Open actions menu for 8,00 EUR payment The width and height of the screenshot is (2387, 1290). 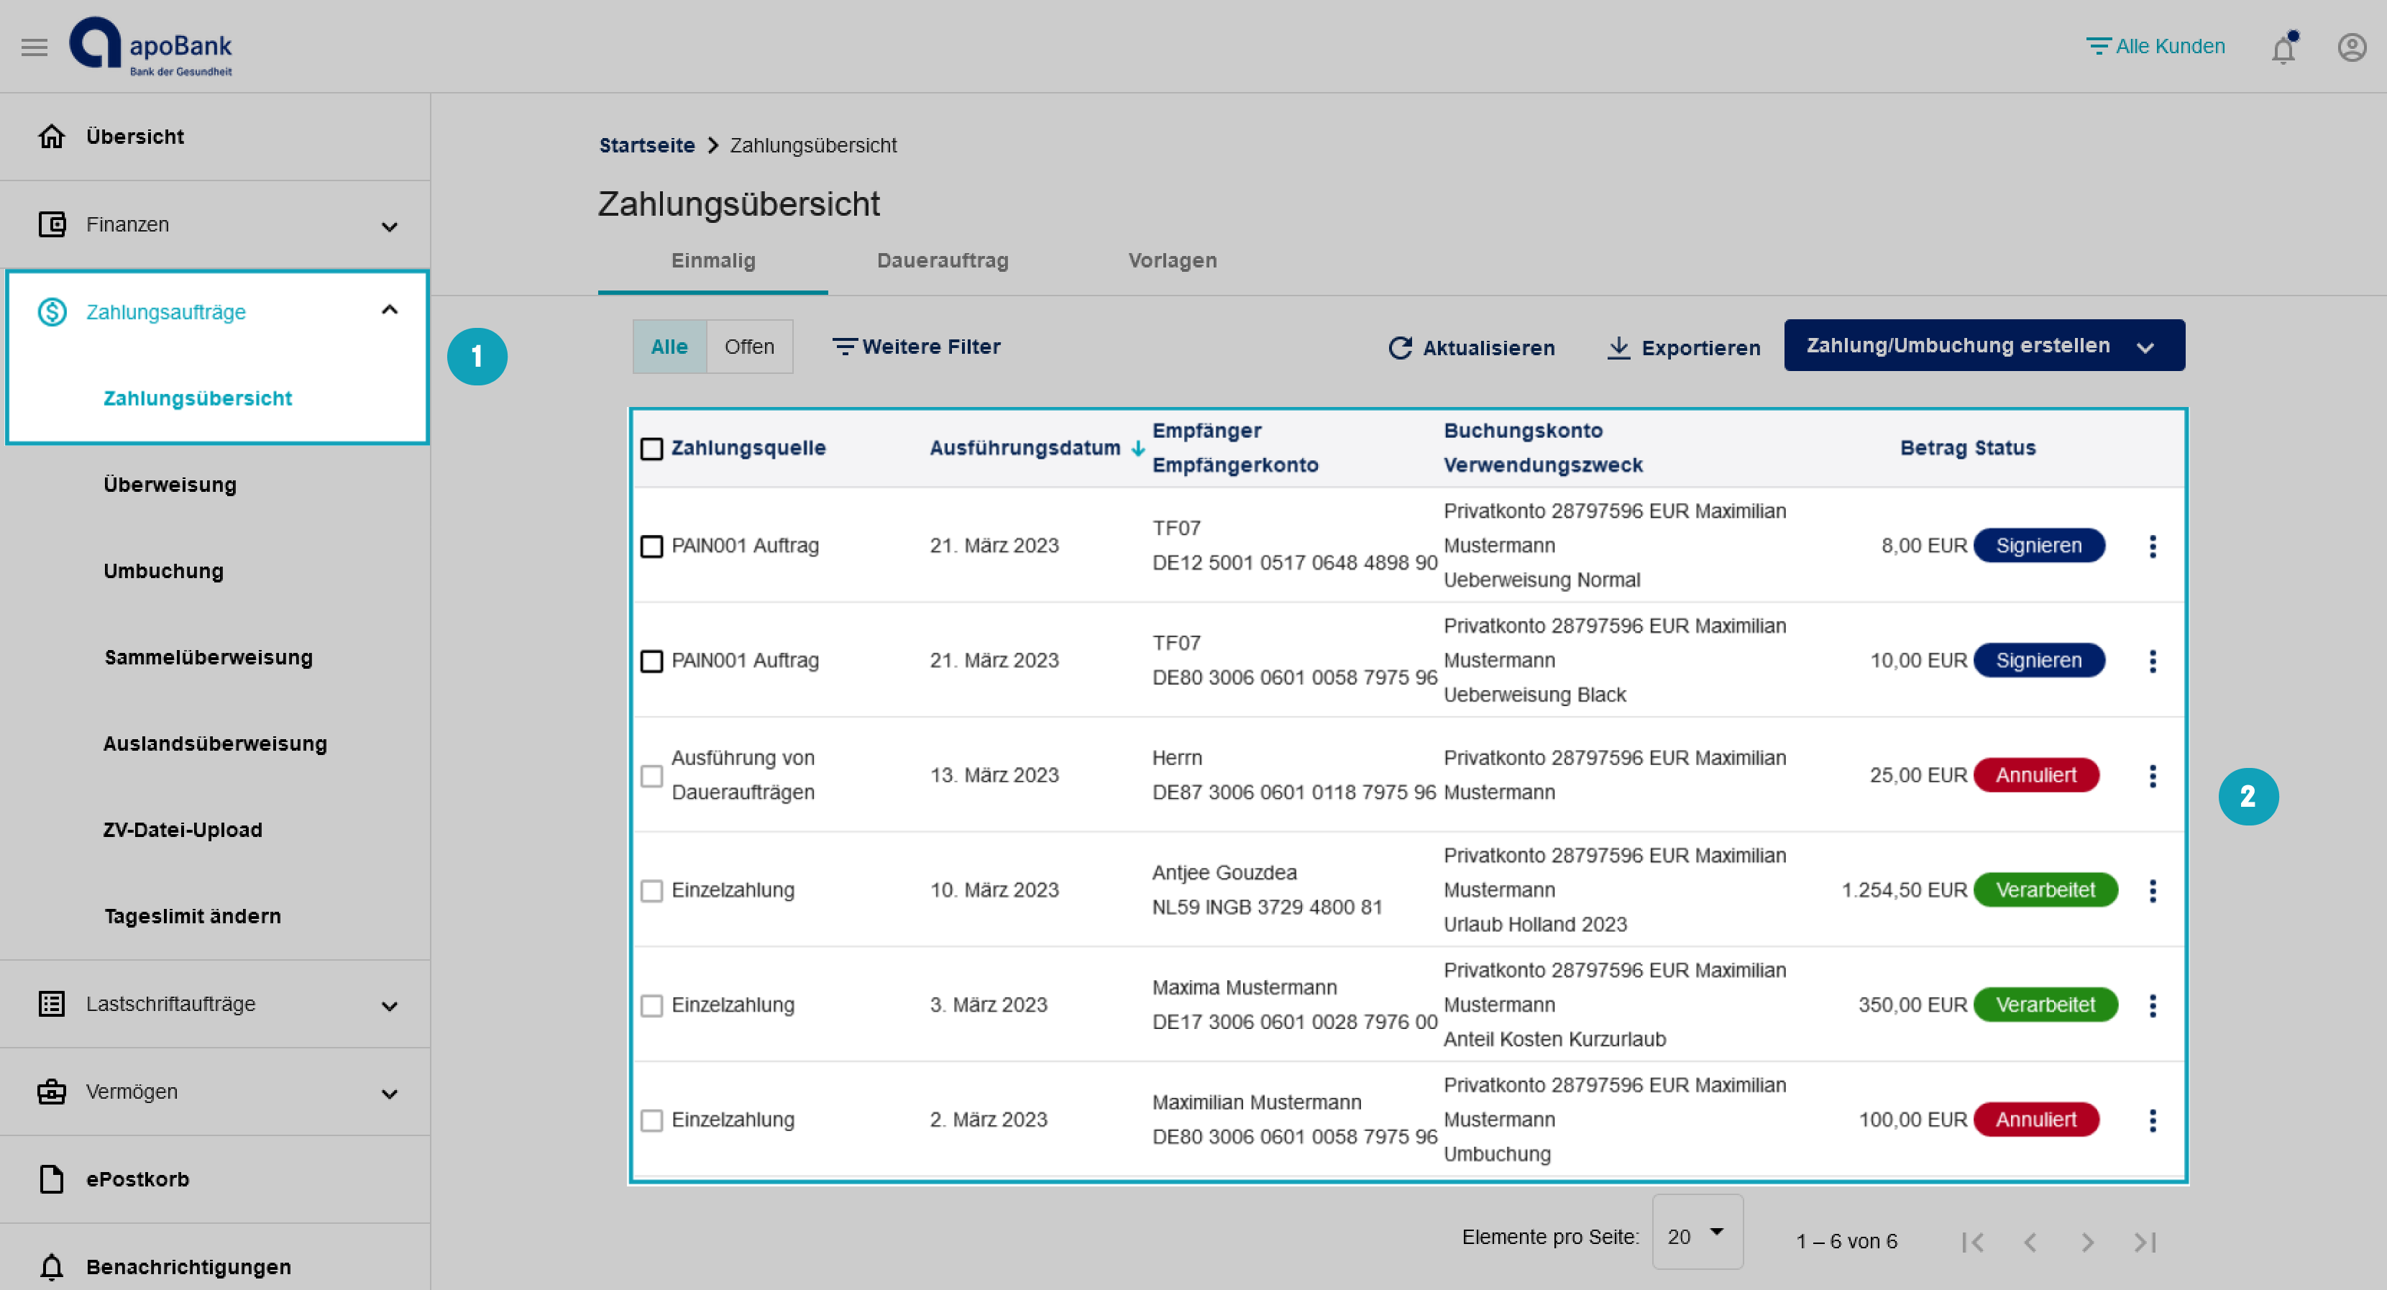[2153, 546]
